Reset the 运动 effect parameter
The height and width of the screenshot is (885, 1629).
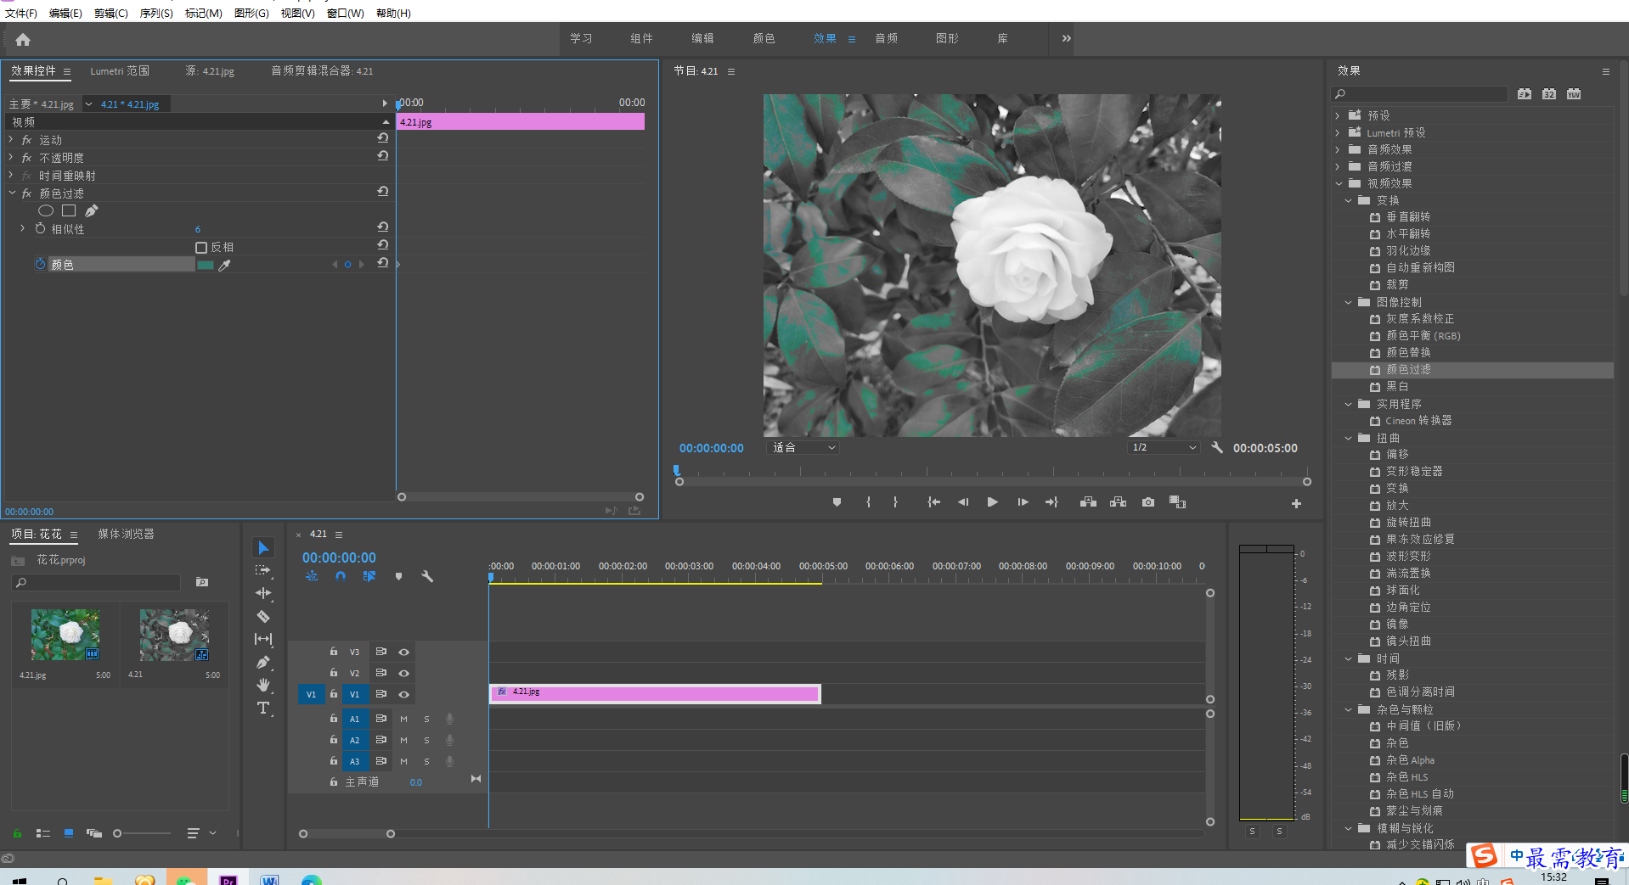pyautogui.click(x=383, y=138)
